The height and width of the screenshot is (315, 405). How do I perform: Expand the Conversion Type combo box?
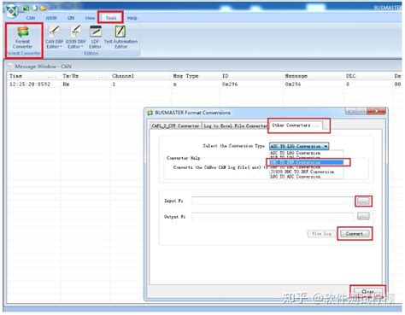[299, 146]
